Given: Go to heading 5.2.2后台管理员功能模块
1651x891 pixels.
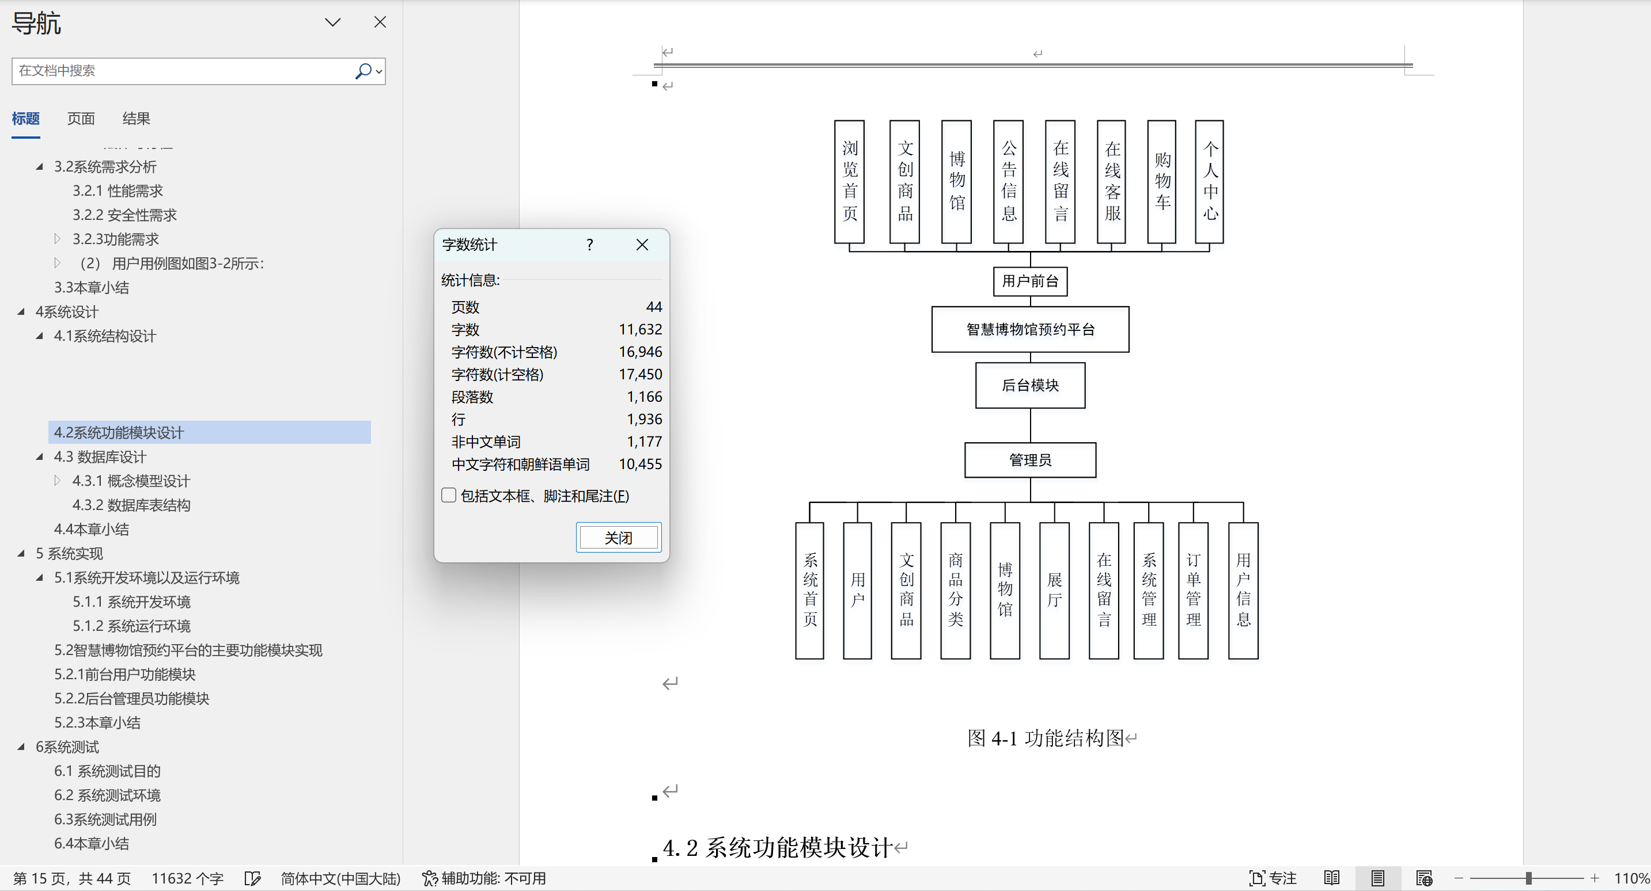Looking at the screenshot, I should pos(132,699).
